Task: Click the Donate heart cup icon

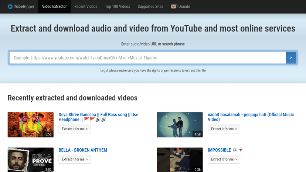Action: [x=174, y=6]
